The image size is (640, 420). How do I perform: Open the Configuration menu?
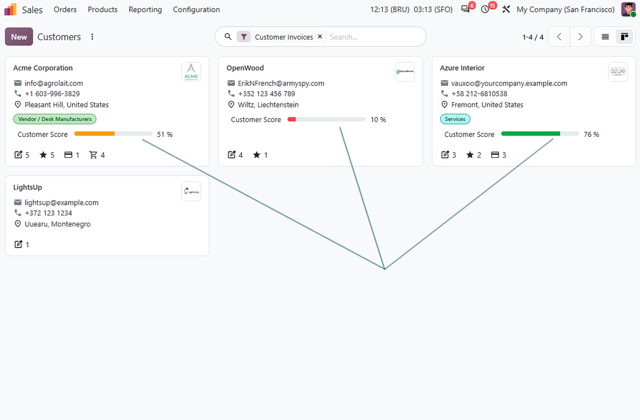[x=197, y=10]
